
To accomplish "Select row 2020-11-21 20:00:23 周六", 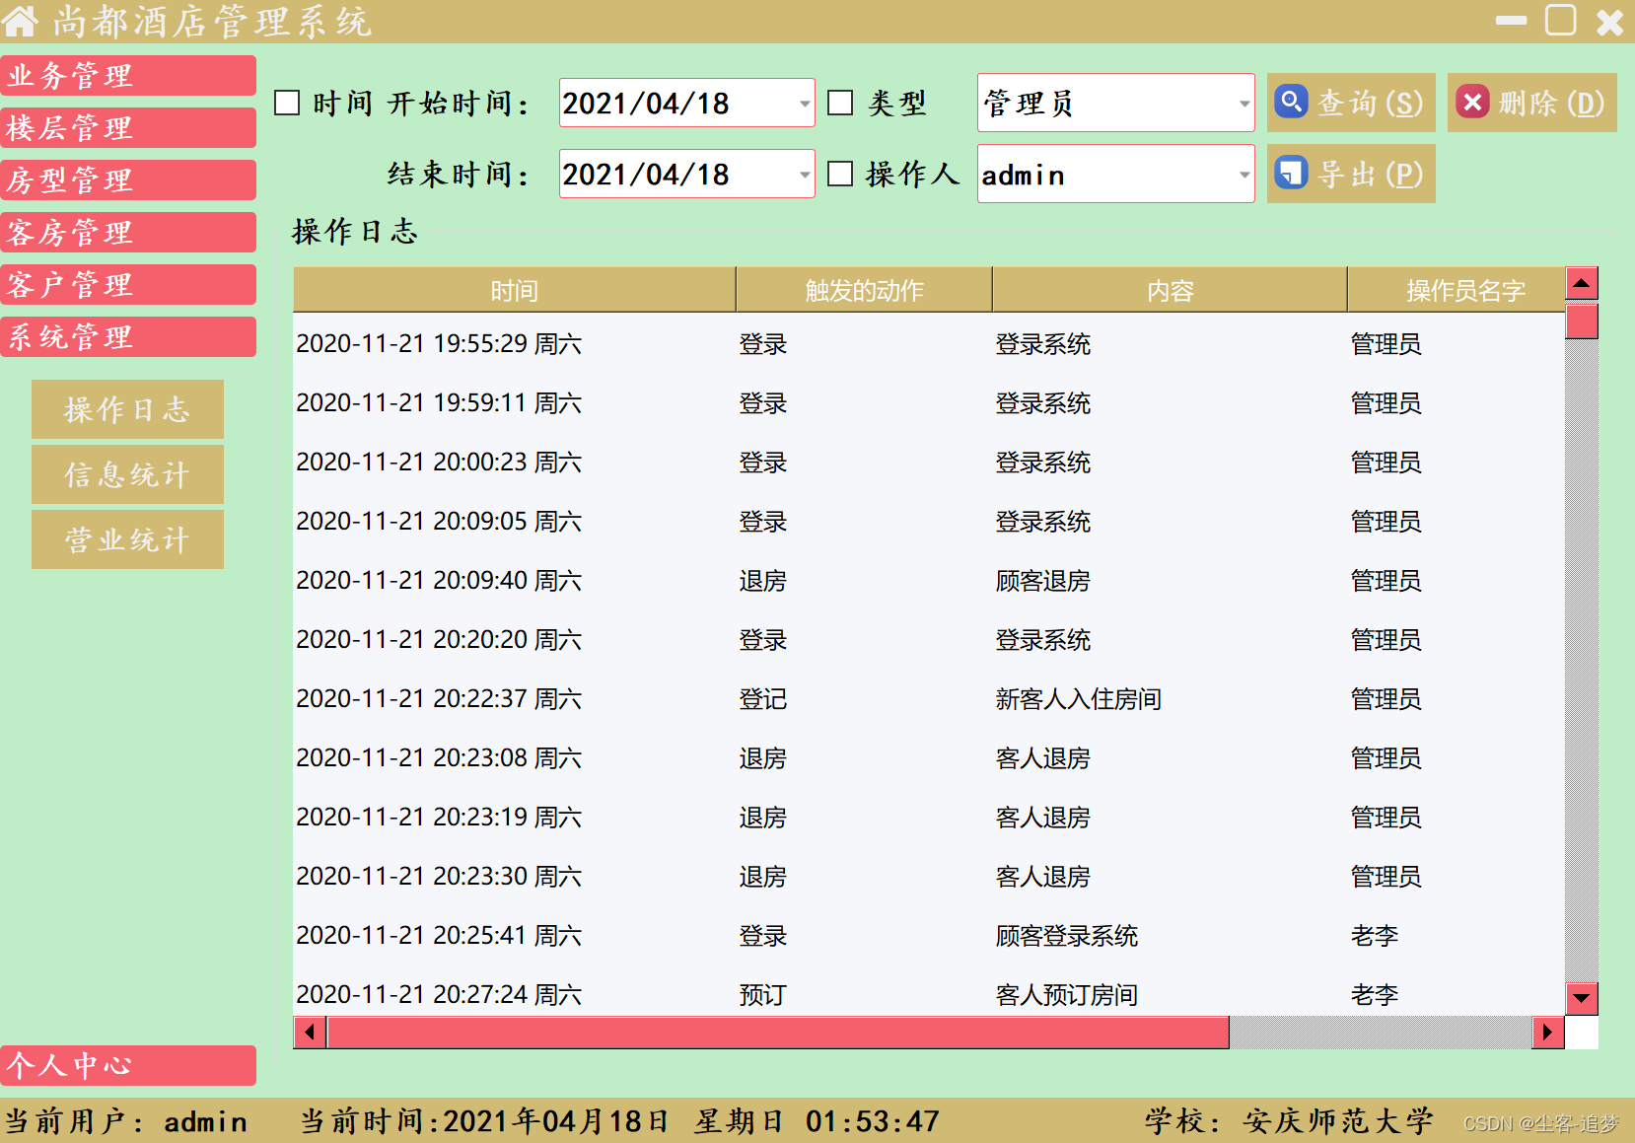I will (x=929, y=462).
